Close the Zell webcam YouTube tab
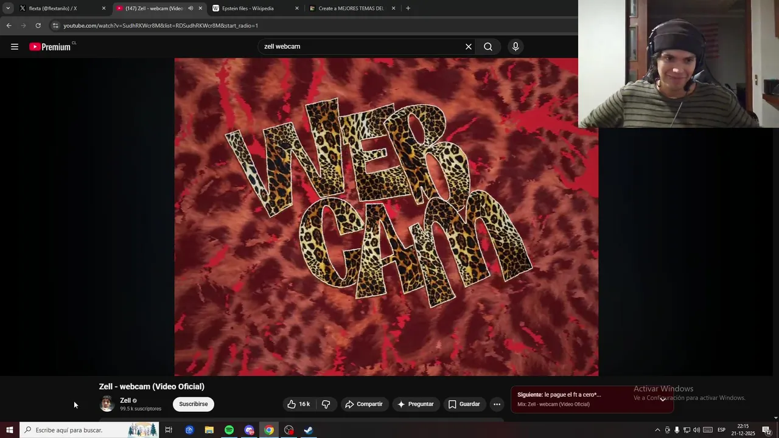 (200, 9)
